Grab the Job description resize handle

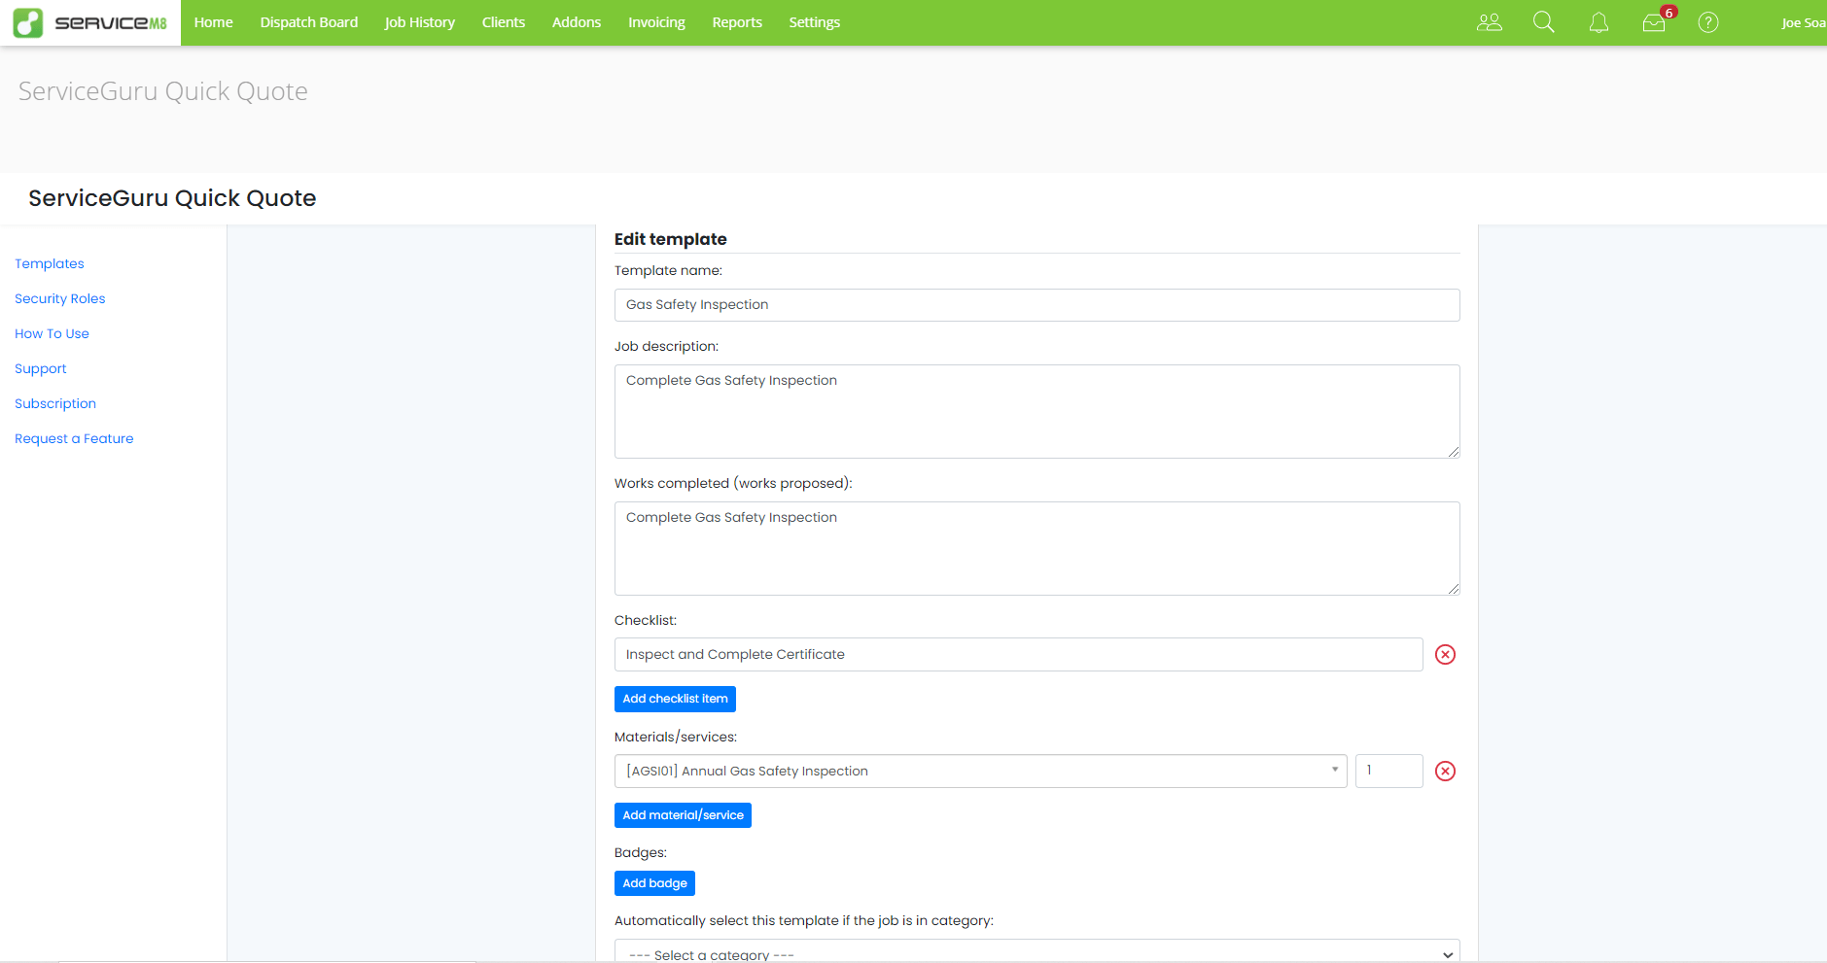[x=1454, y=452]
